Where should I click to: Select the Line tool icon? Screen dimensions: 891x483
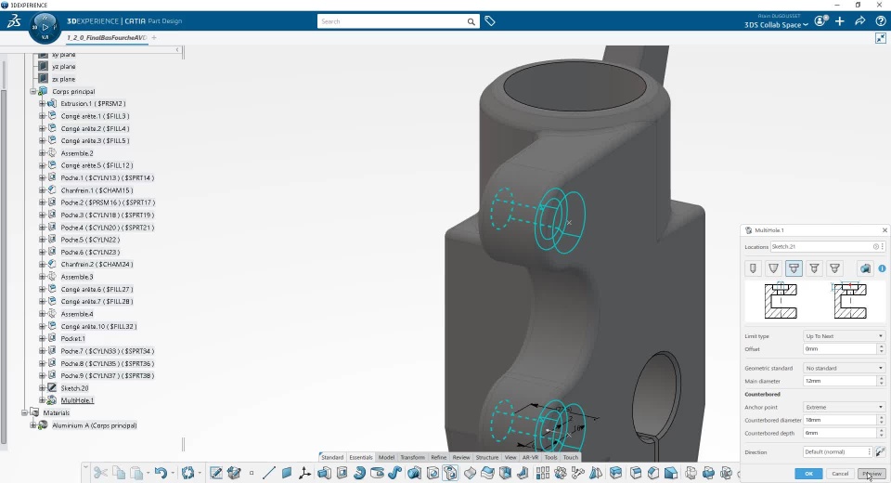click(269, 473)
